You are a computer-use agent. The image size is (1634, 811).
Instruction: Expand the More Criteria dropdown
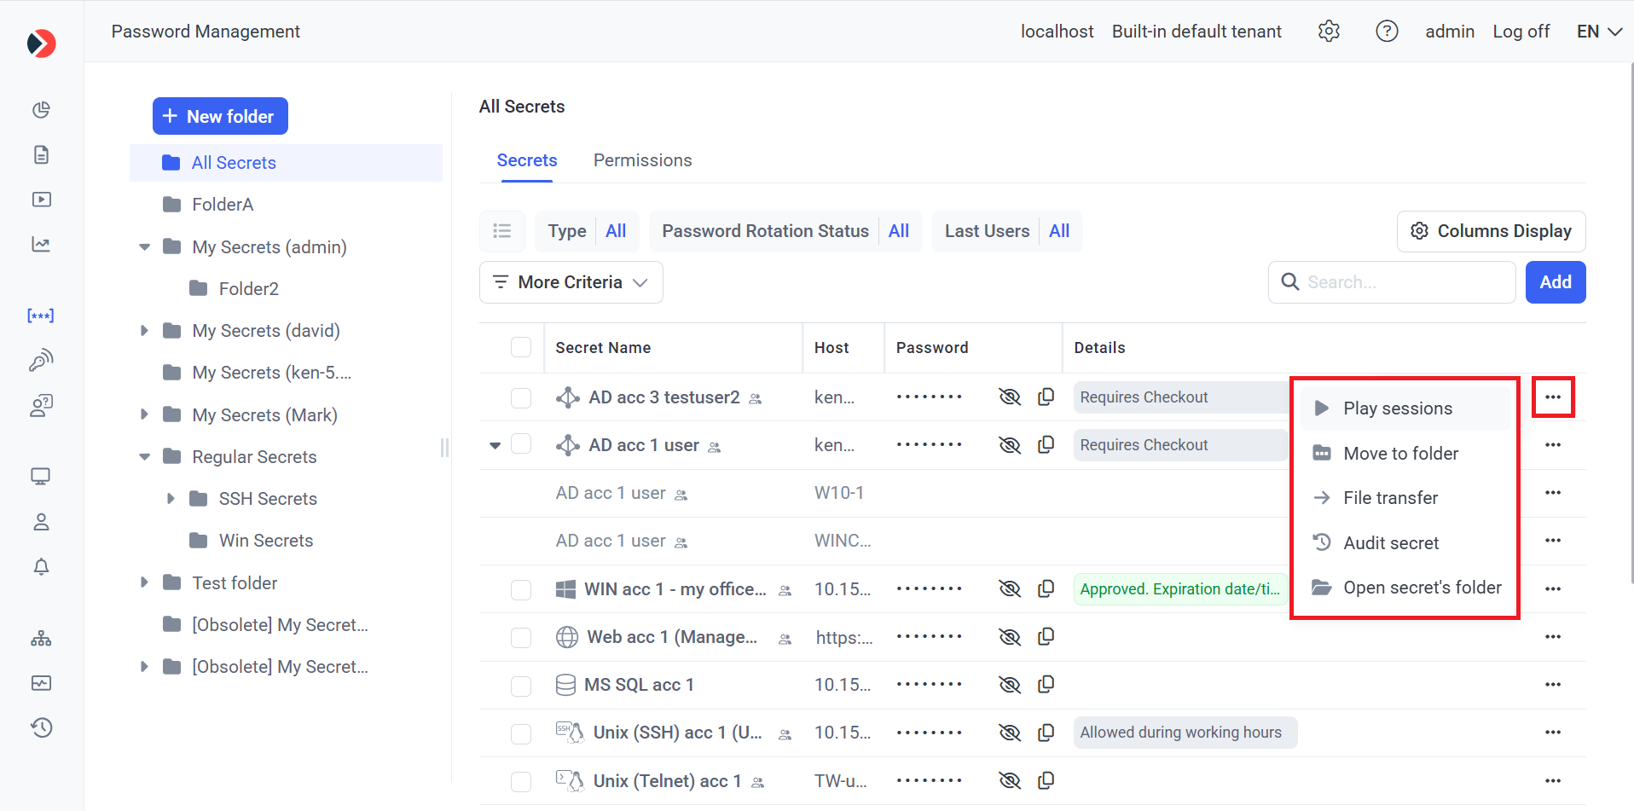pos(571,282)
